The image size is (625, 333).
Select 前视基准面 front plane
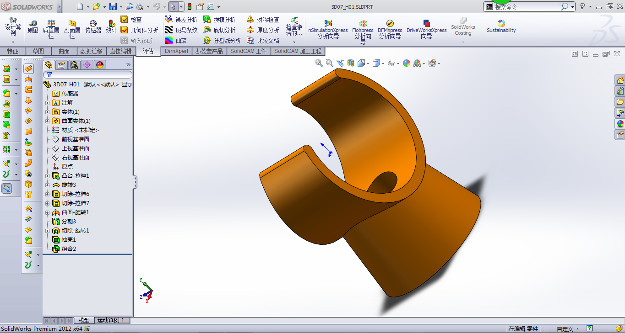(71, 139)
